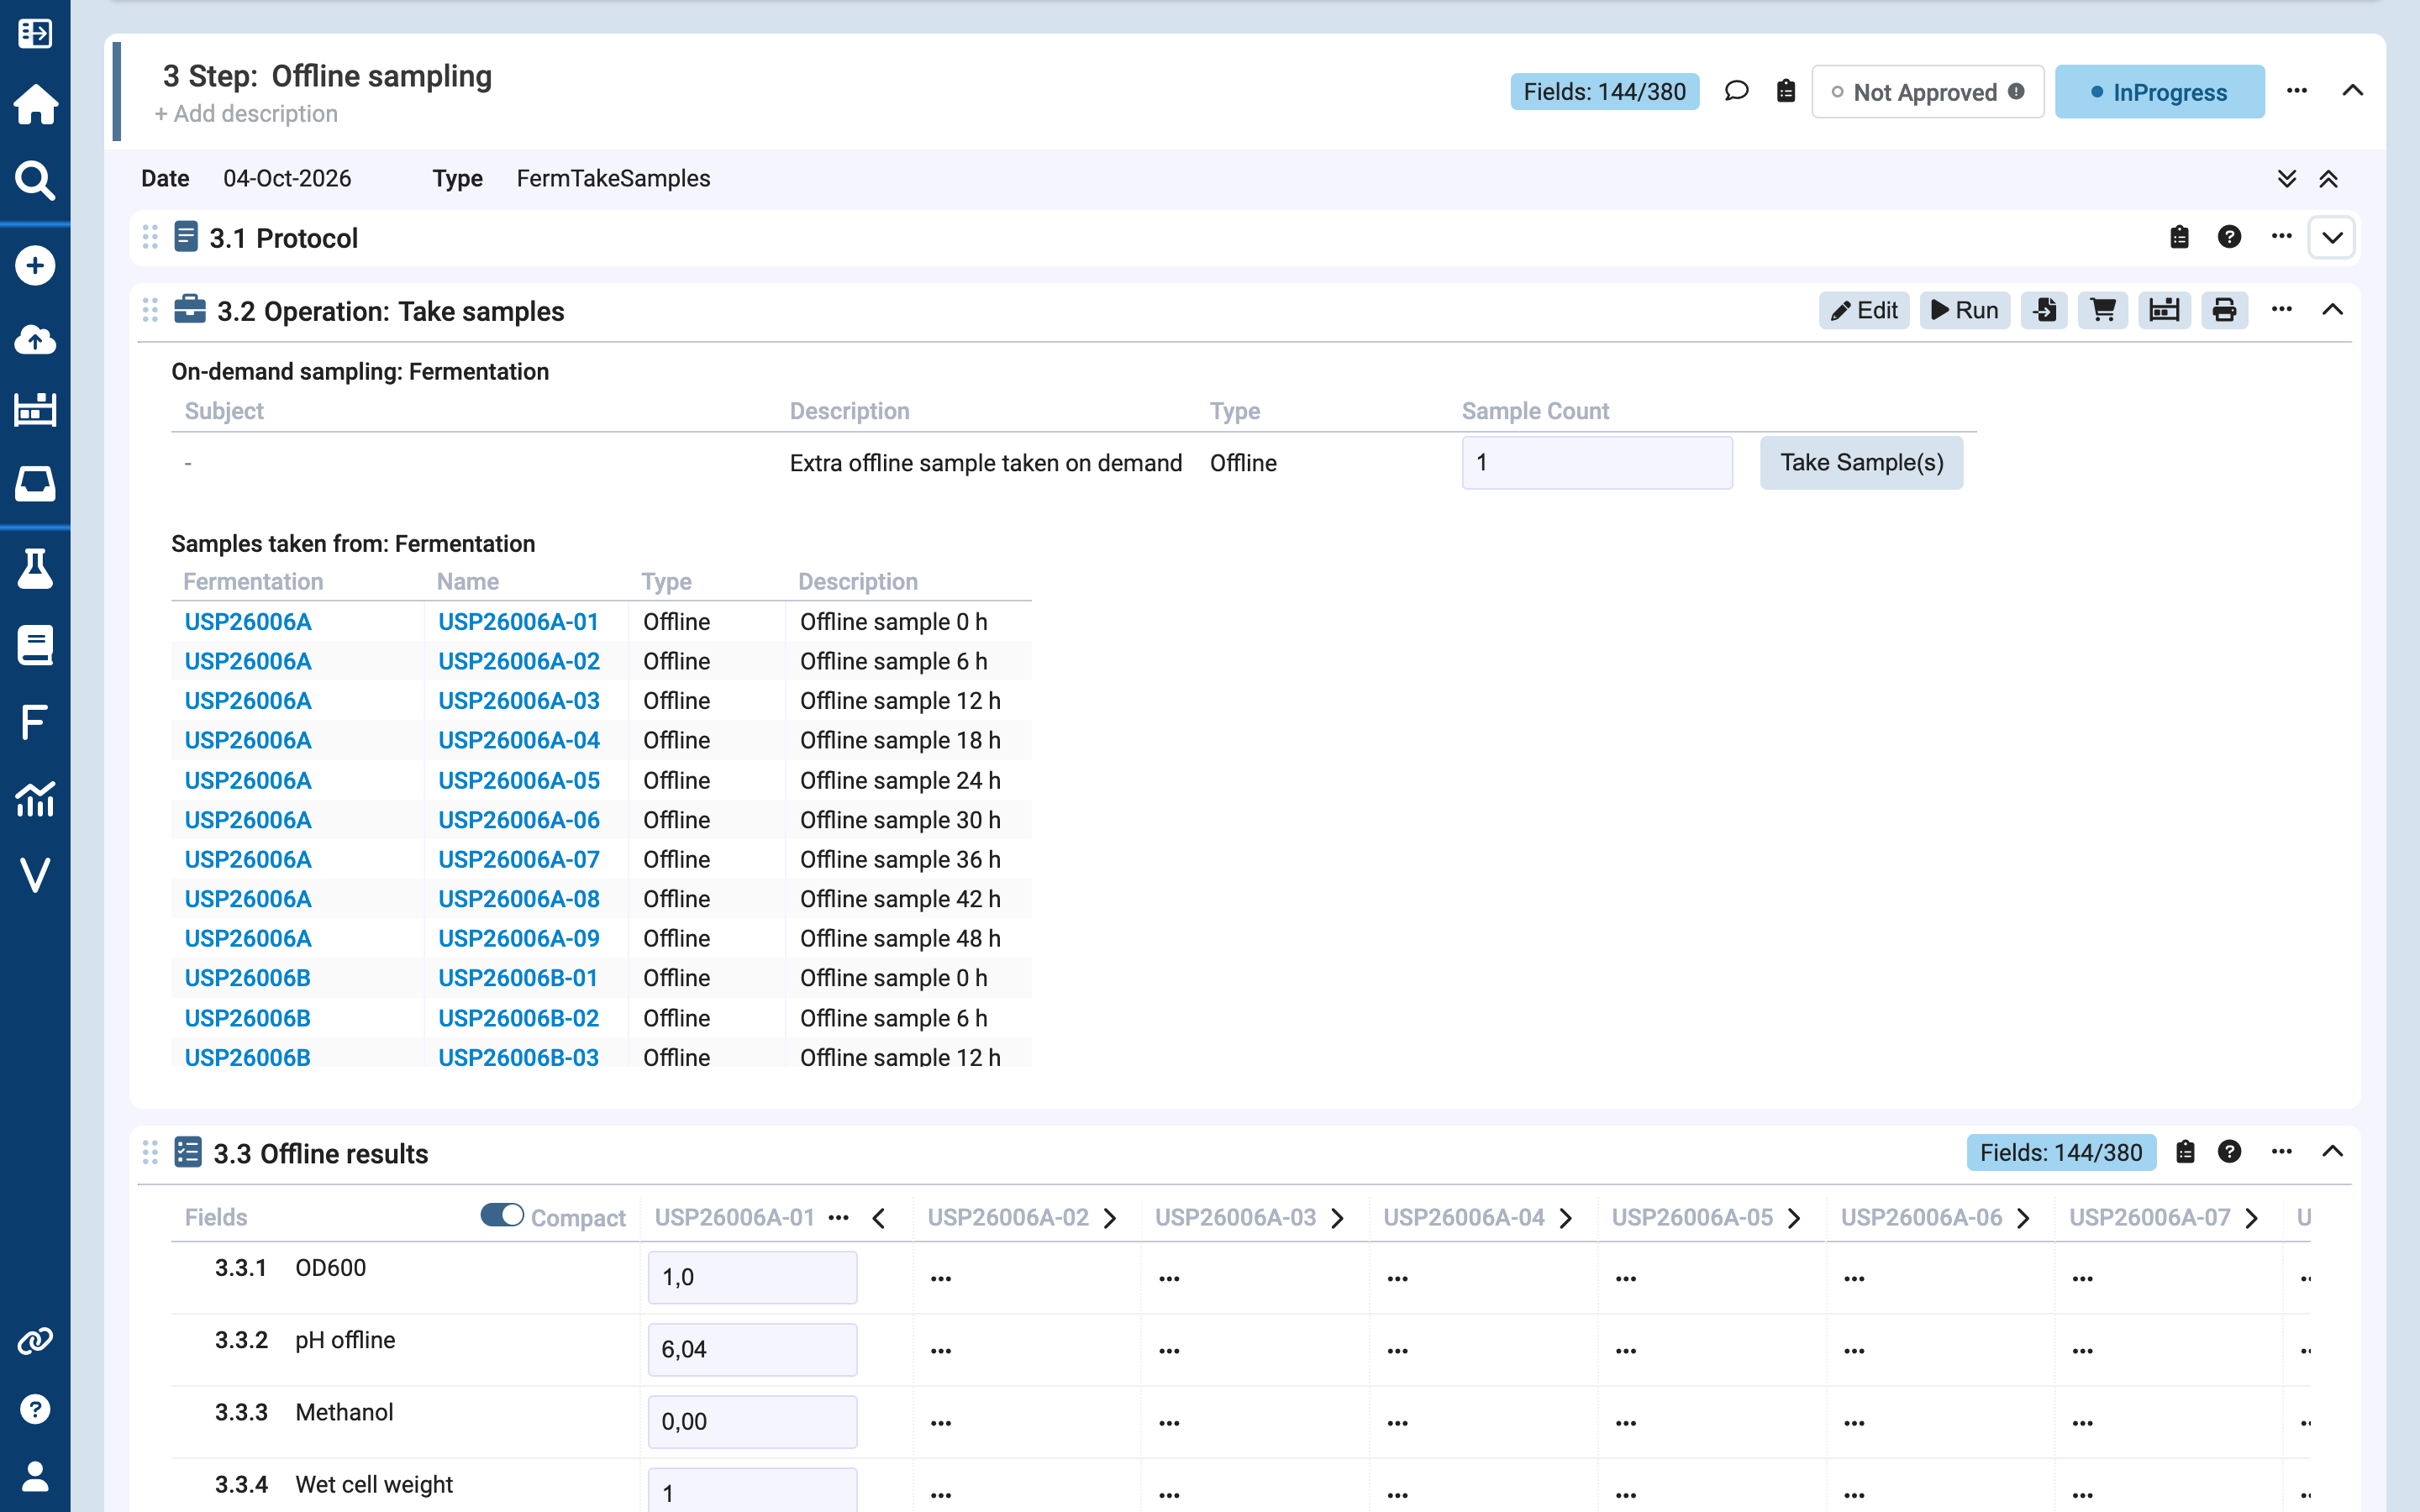Click the shopping cart icon in Operation toolbar
The height and width of the screenshot is (1512, 2420).
click(x=2104, y=310)
